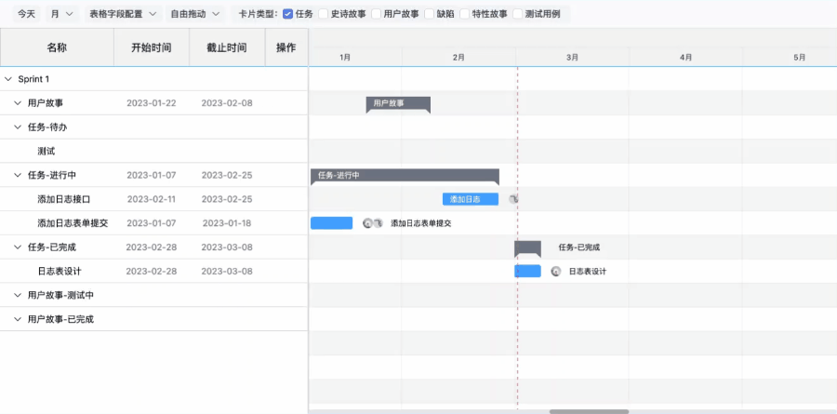The width and height of the screenshot is (837, 414).
Task: Click the first avatar next to 添加日志表单提交 bar
Action: tap(367, 223)
